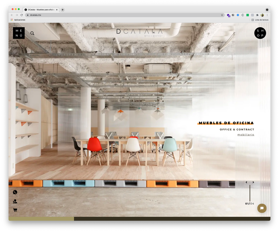Viewport: 279px width, 232px height.
Task: Click the padlock site info icon
Action: tap(28, 15)
